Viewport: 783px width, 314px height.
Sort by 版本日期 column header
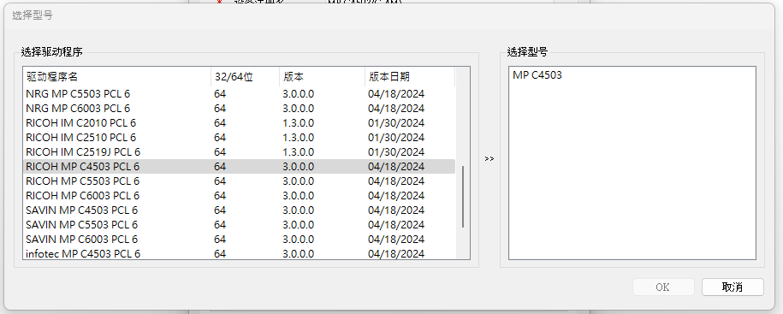(410, 77)
